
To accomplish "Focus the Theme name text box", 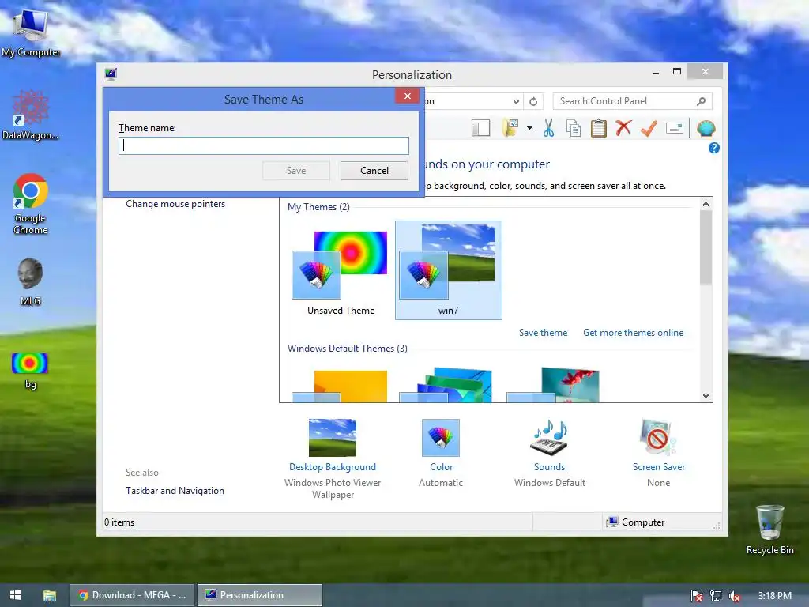I will 264,145.
